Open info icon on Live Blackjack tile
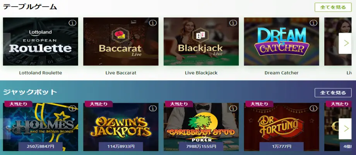Screen dimensions: 356x155 point(233,23)
